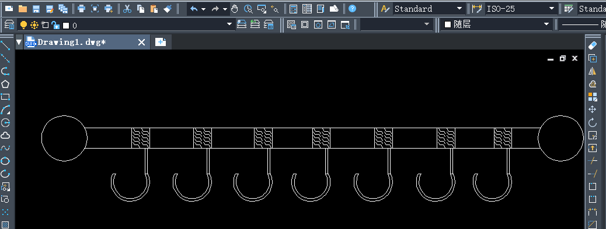Activate the Pan hand tool

(235, 9)
